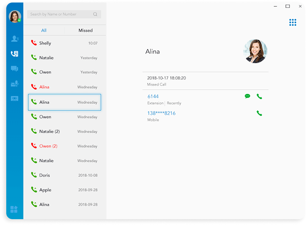Open the apps grid at sidebar bottom

point(15,209)
